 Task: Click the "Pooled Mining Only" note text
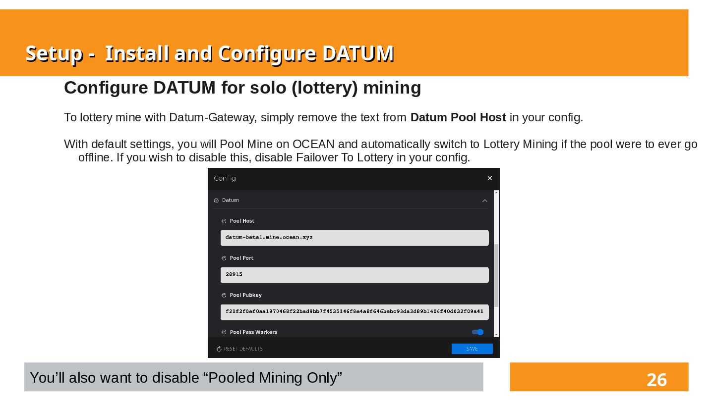click(186, 378)
